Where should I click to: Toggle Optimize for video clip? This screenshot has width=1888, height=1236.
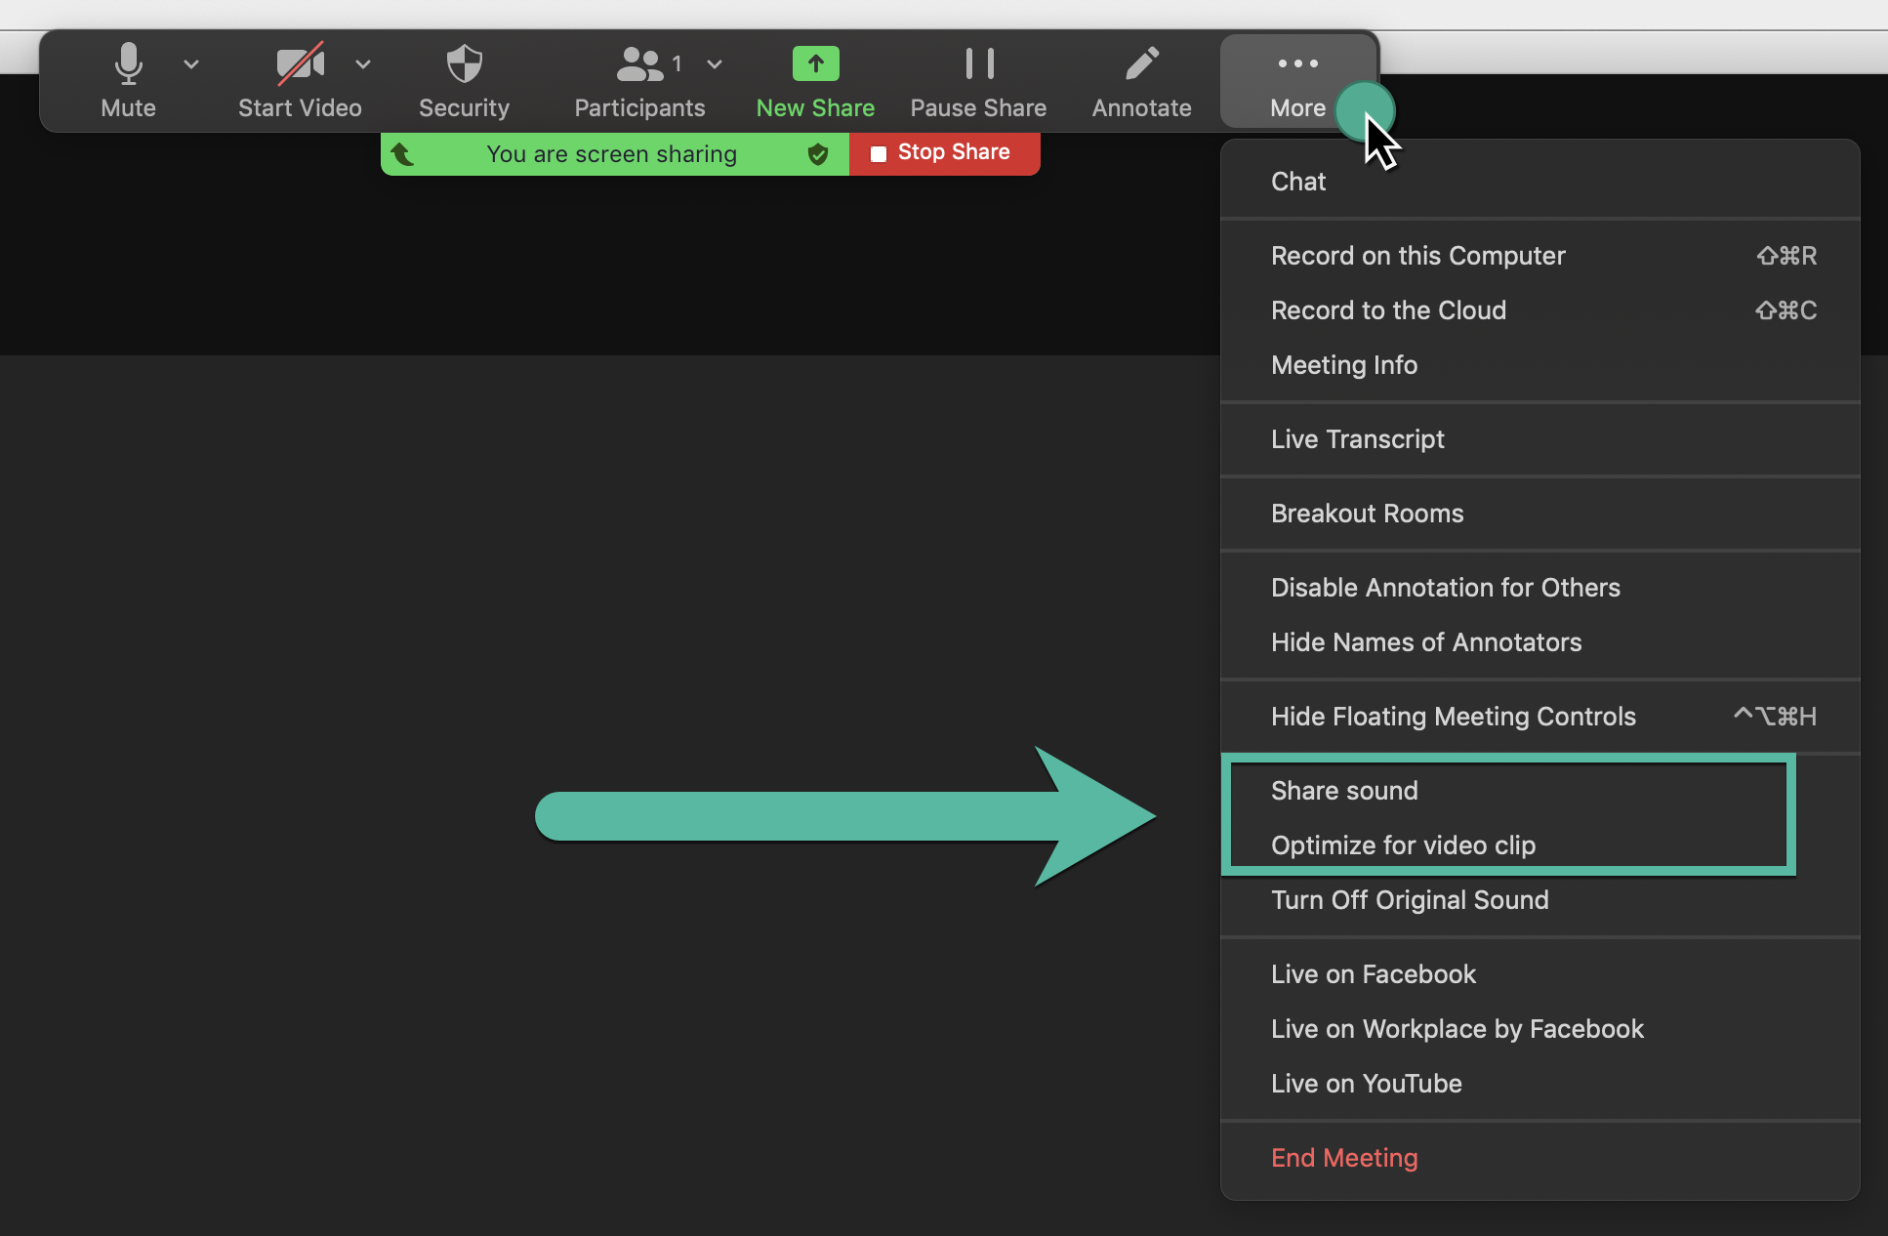point(1403,845)
